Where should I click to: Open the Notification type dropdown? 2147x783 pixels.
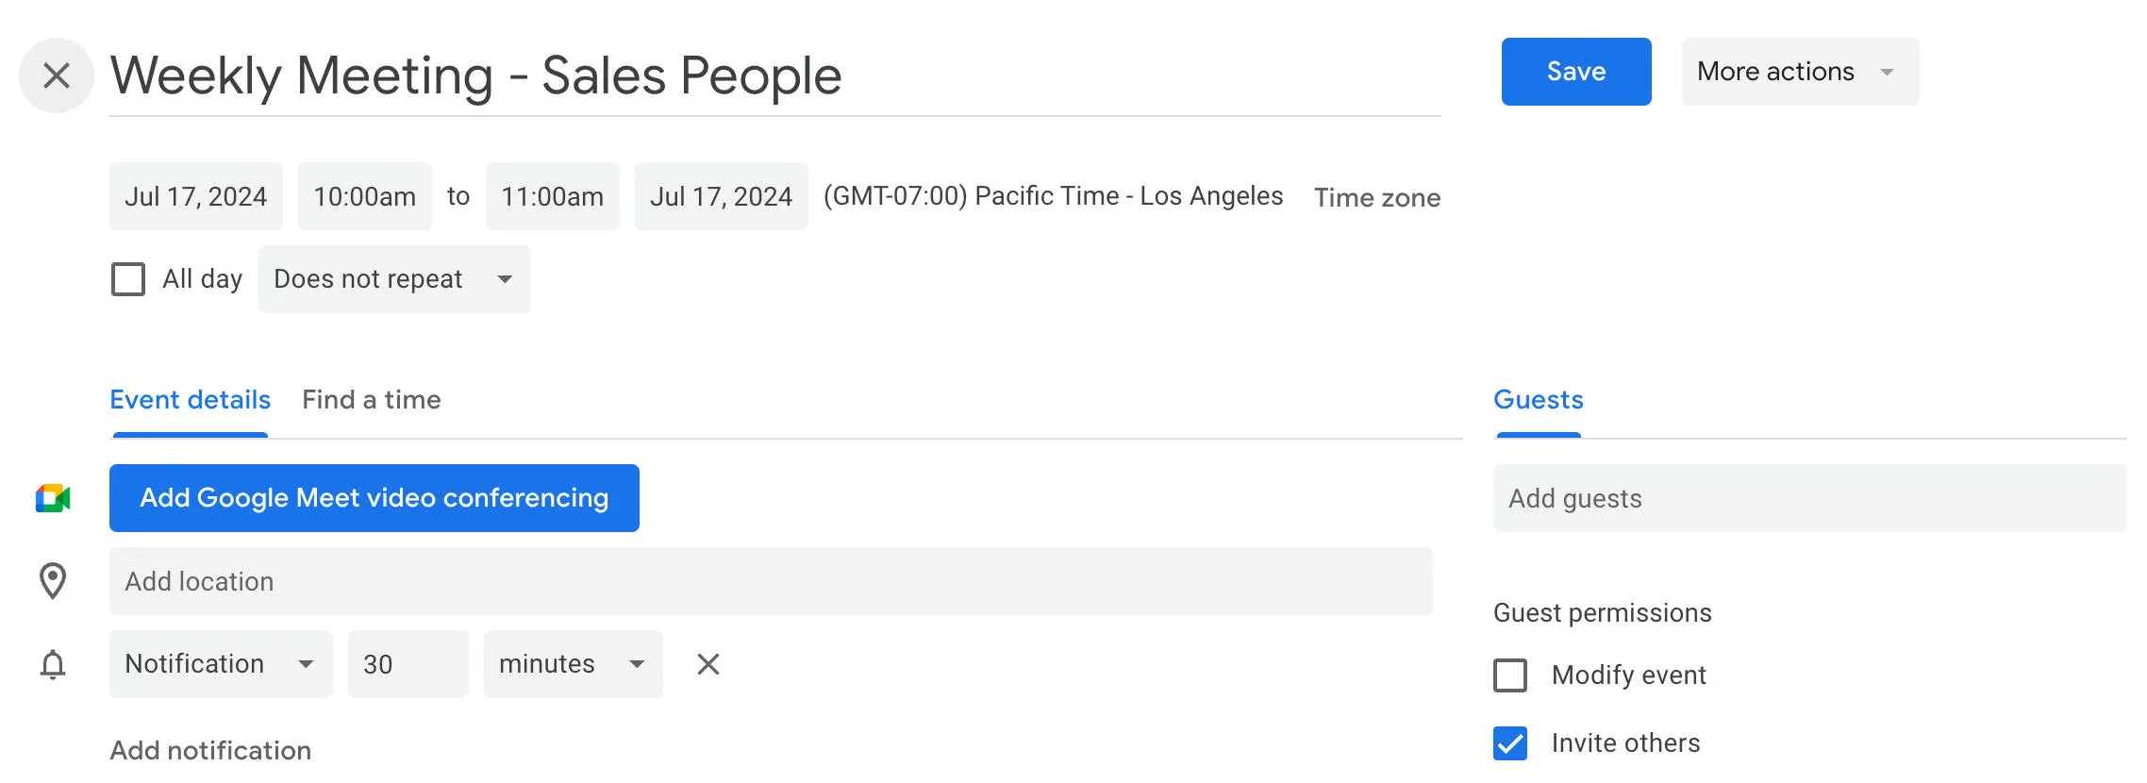220,663
